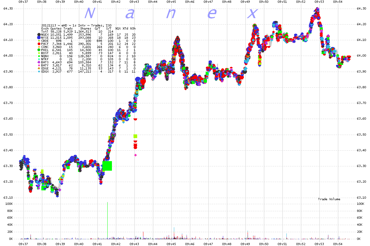
Task: Click the large green square trade marker
Action: tap(107, 166)
